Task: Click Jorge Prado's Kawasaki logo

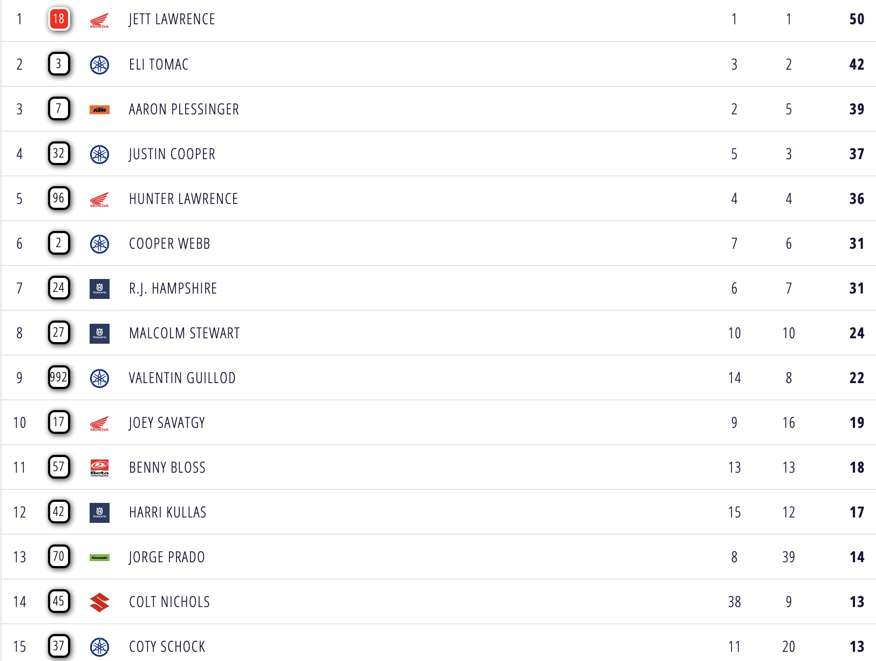Action: (99, 557)
